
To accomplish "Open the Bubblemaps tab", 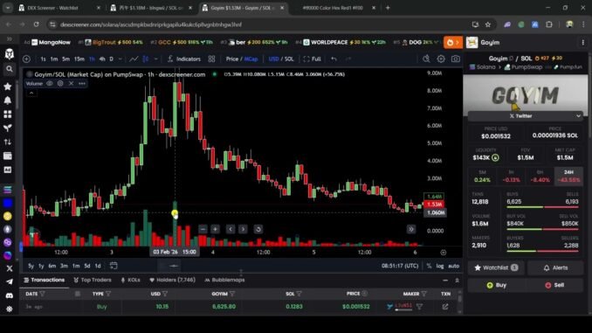I will [x=224, y=280].
